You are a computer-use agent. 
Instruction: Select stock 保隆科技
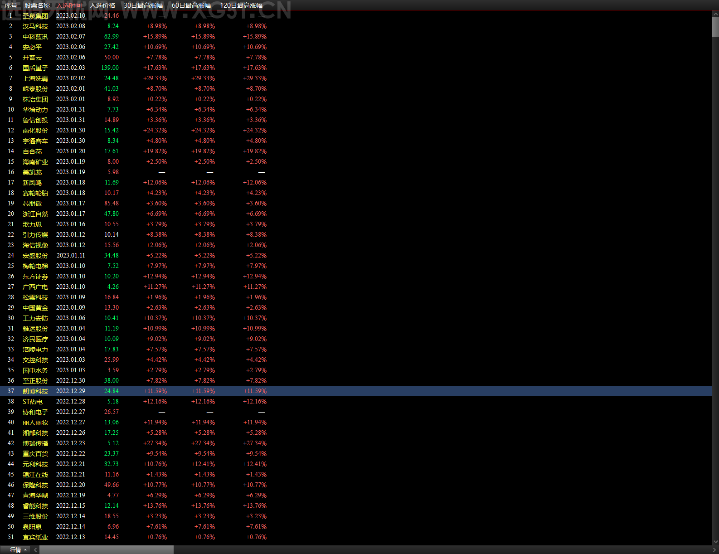35,485
